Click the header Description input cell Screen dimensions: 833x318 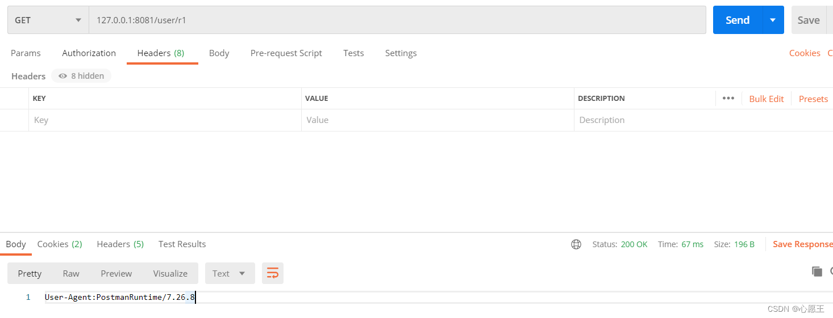tap(703, 120)
